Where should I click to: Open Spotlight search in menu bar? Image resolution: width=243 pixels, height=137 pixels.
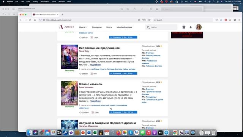[213, 2]
